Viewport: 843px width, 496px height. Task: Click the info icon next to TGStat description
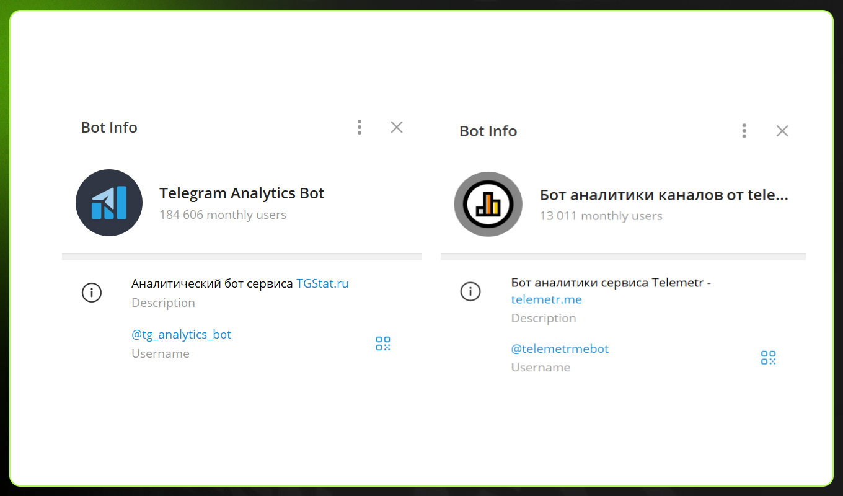(x=92, y=293)
